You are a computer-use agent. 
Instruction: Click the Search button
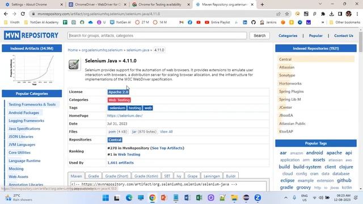(259, 35)
